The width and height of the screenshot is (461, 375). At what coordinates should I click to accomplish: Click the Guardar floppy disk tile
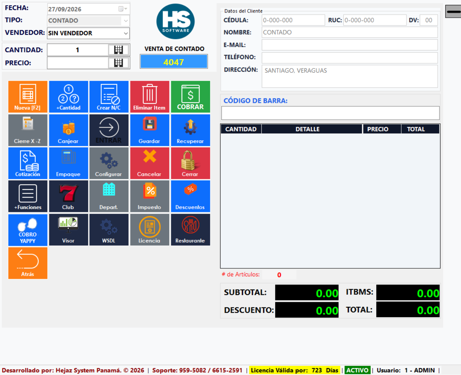[x=150, y=130]
